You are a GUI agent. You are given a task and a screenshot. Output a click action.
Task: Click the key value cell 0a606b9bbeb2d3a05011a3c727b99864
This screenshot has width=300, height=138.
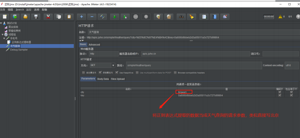point(227,95)
